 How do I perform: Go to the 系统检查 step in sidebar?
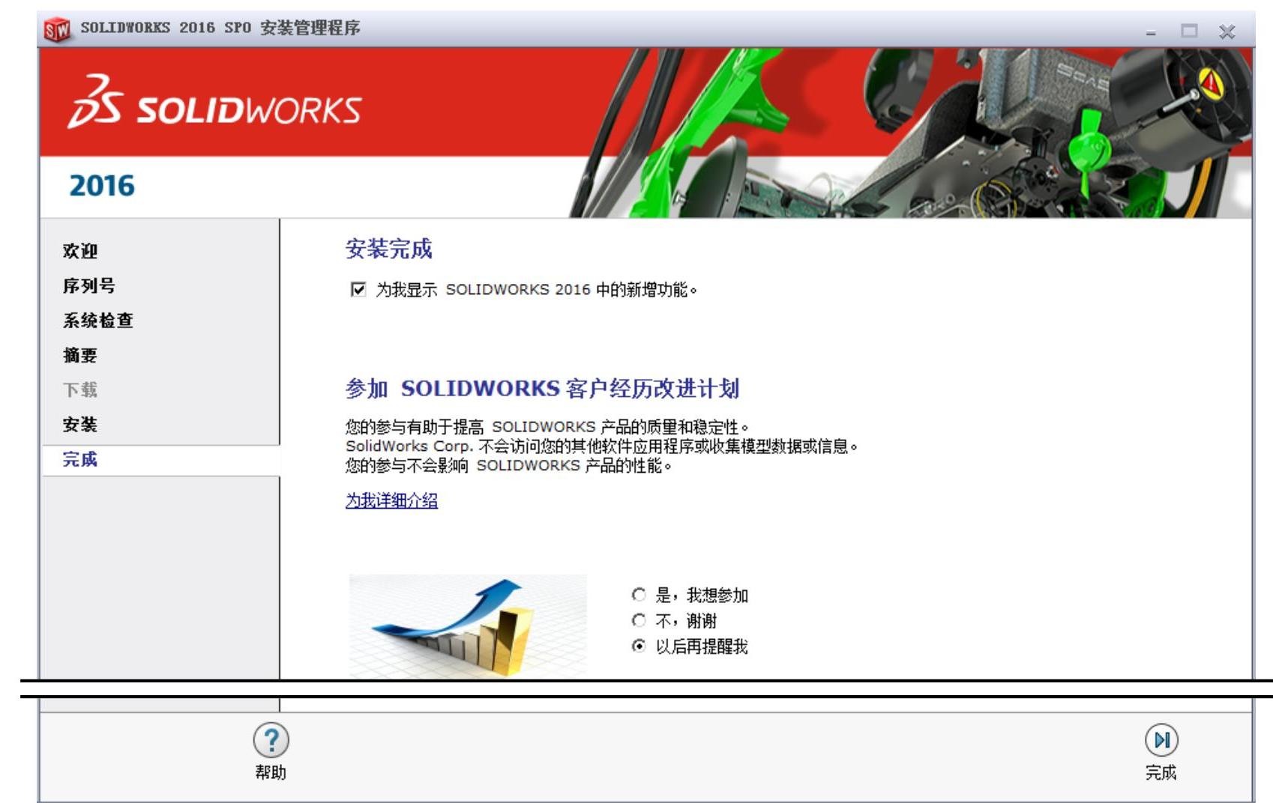coord(98,321)
